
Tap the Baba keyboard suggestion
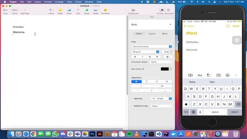[192, 82]
